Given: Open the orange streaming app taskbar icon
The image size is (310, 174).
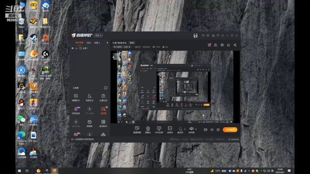Looking at the screenshot, I should (x=54, y=171).
